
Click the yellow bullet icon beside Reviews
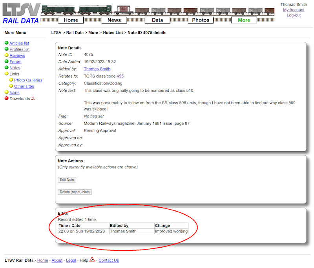pos(7,56)
